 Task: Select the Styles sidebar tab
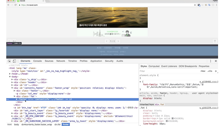[144, 66]
